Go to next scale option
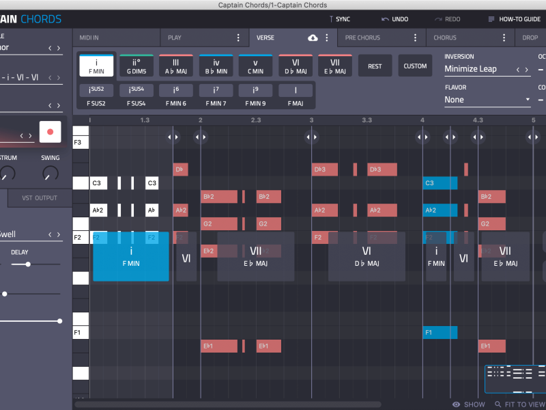 [x=59, y=48]
